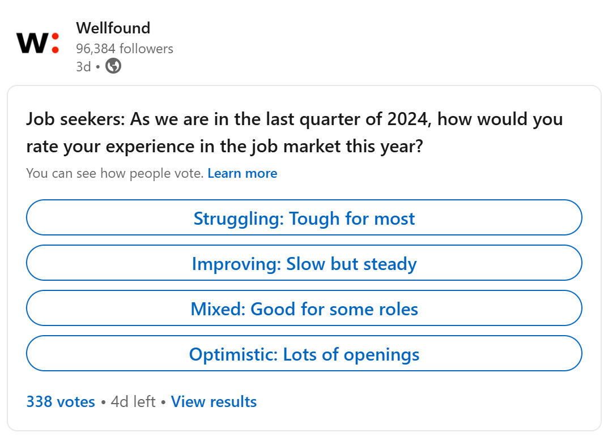Click the 96,384 followers count
Image resolution: width=604 pixels, height=437 pixels.
pyautogui.click(x=125, y=49)
